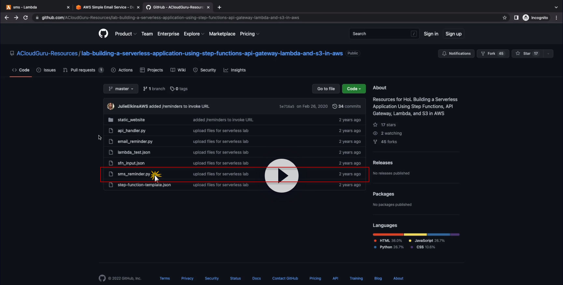Open the Enterprise link

click(x=168, y=34)
